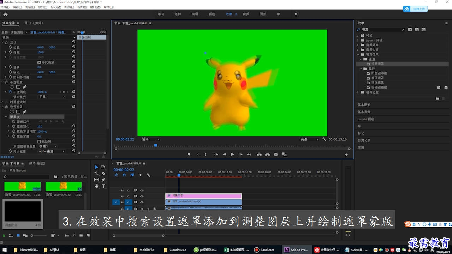
Task: Reset the 位置 parameter
Action: (73, 47)
